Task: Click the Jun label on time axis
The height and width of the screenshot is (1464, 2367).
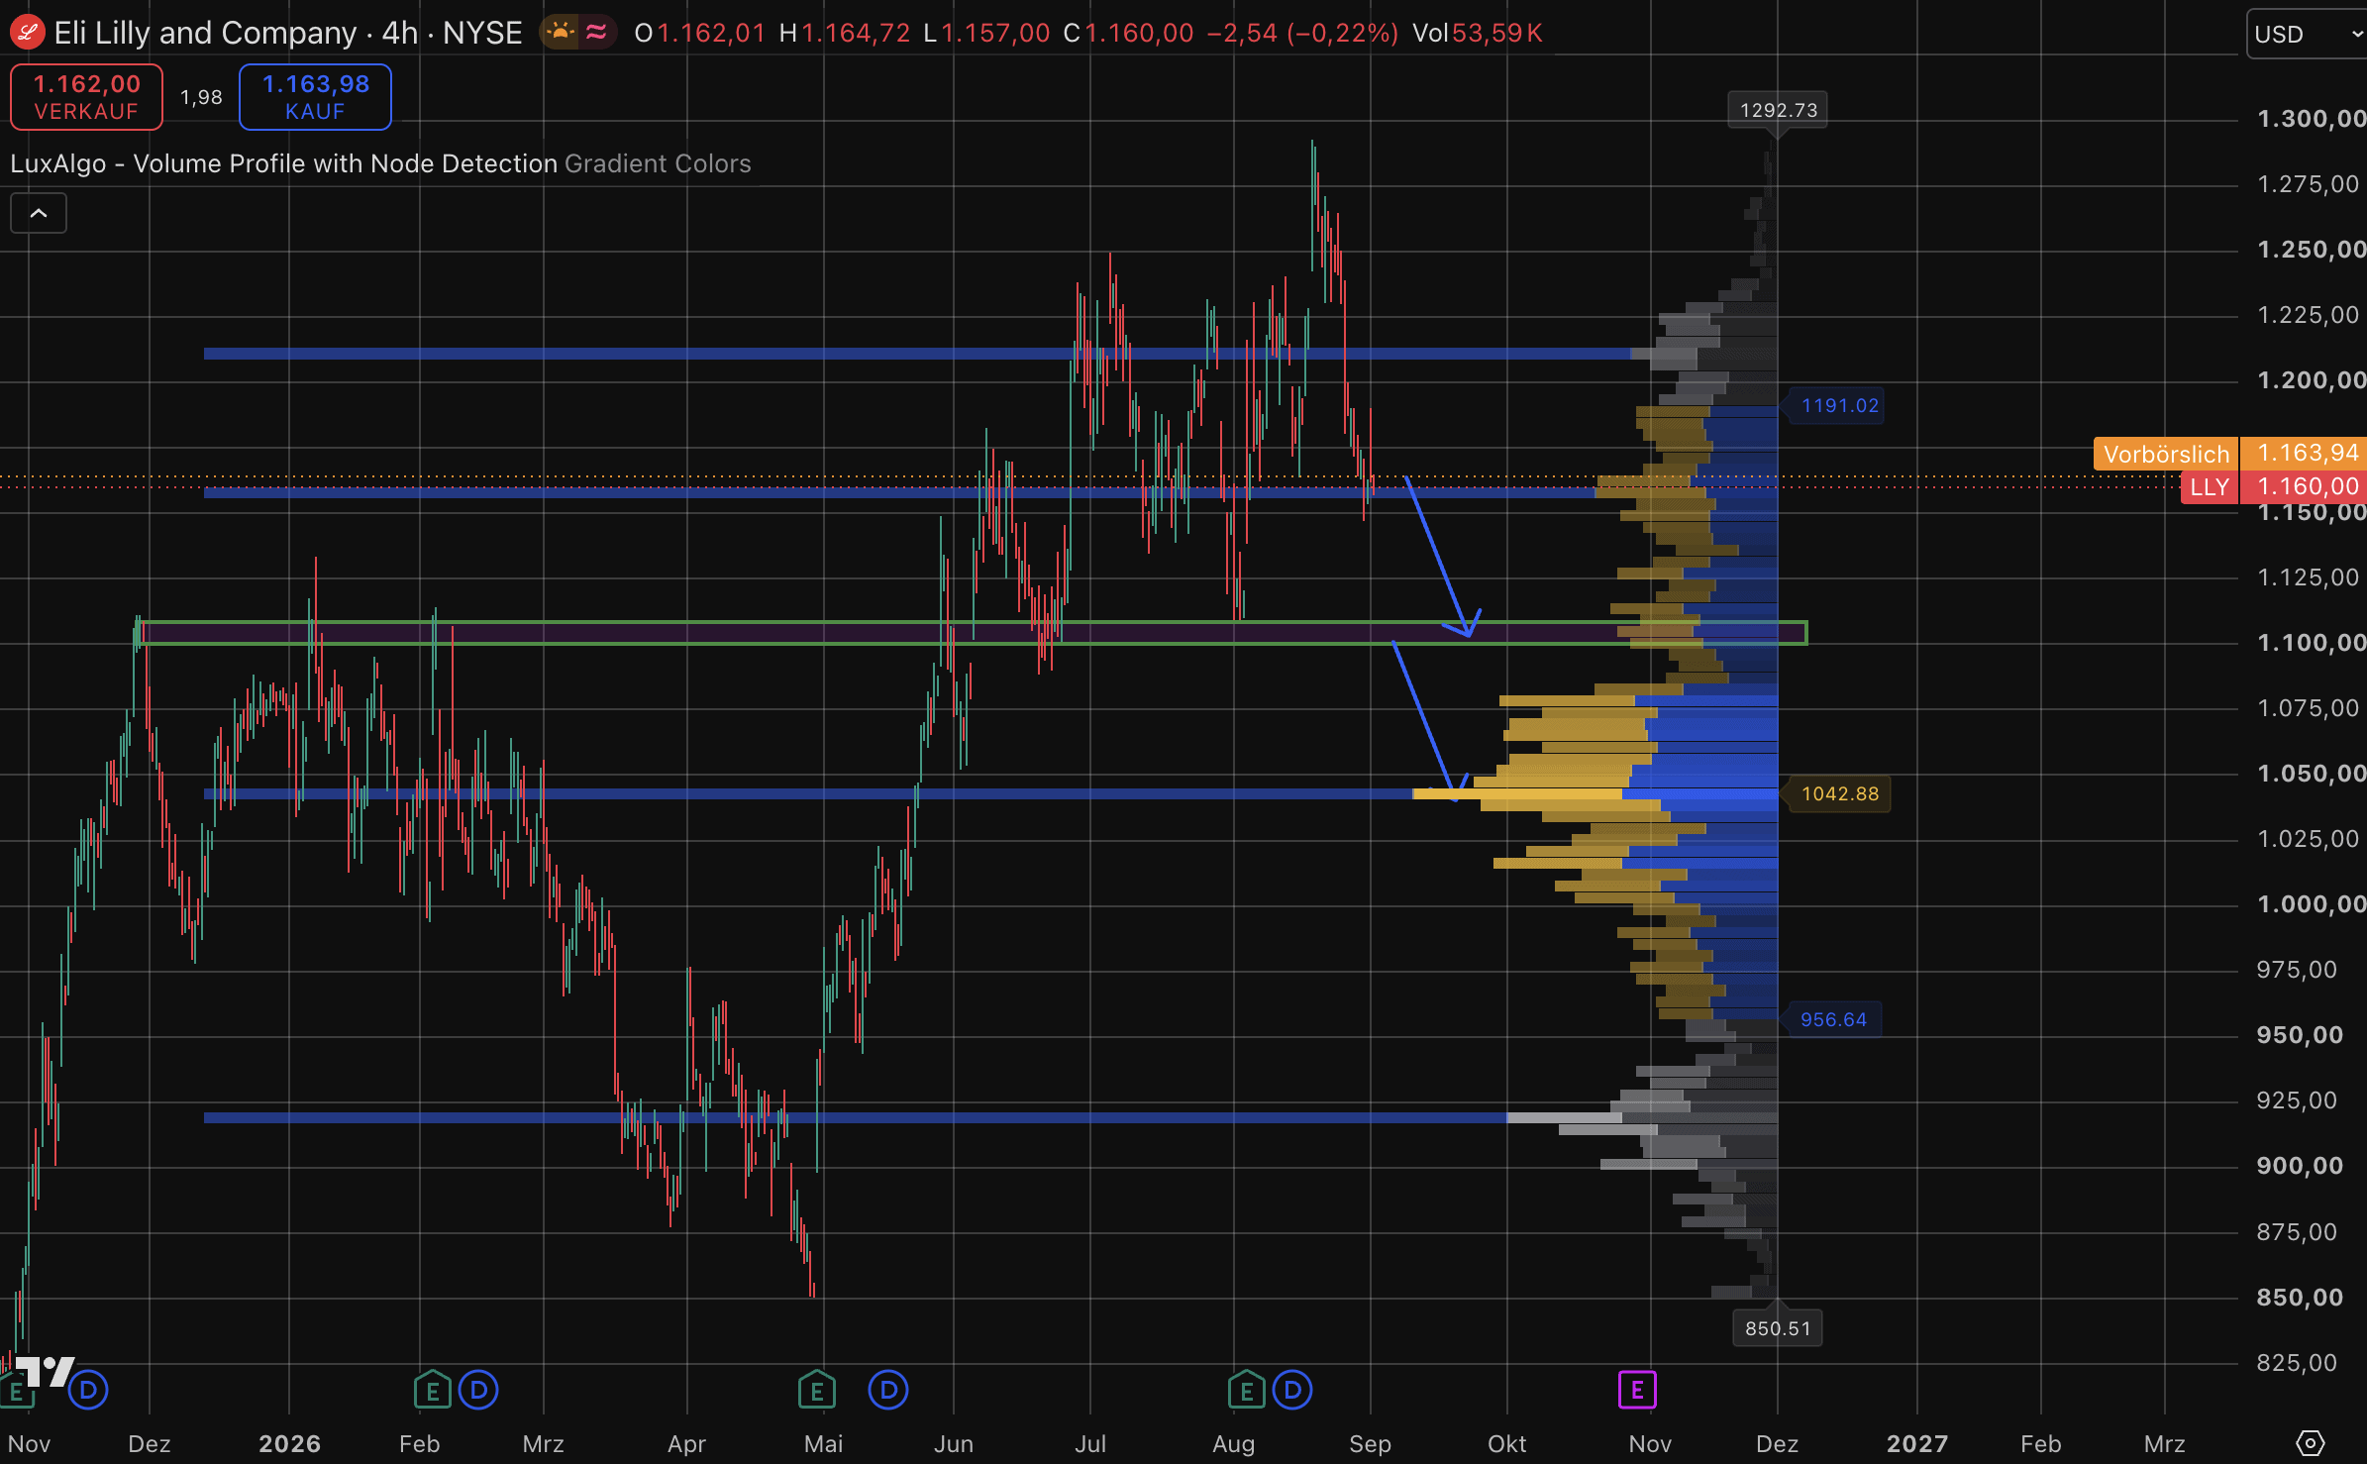Action: click(x=954, y=1443)
